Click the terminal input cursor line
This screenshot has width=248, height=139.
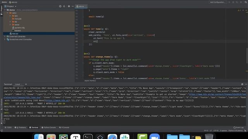click(4, 122)
